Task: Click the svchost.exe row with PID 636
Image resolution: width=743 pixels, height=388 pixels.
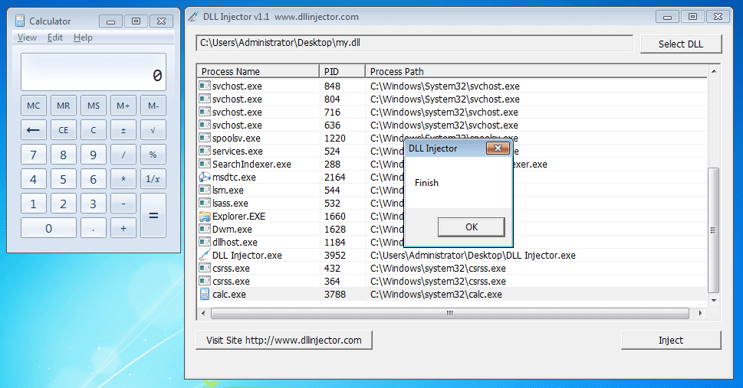Action: (x=452, y=126)
